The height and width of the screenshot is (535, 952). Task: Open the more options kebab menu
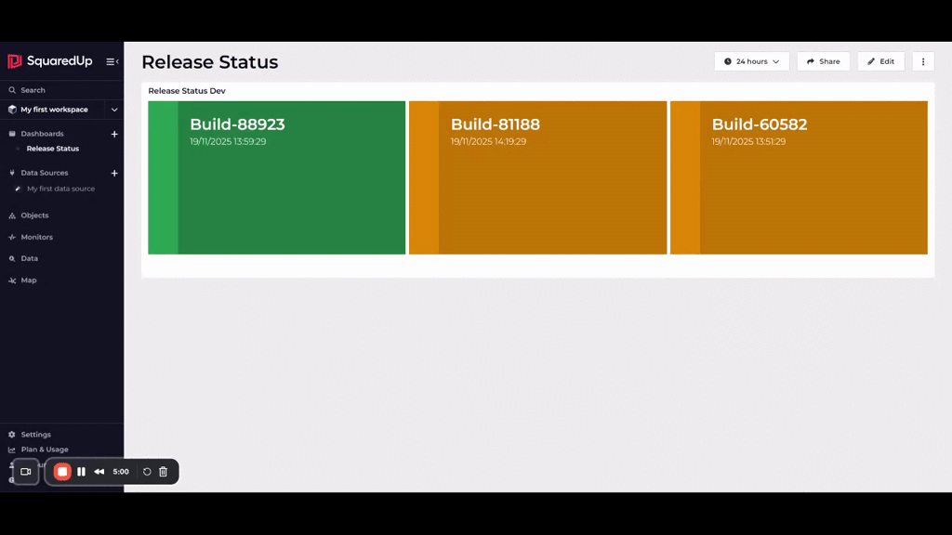coord(923,61)
